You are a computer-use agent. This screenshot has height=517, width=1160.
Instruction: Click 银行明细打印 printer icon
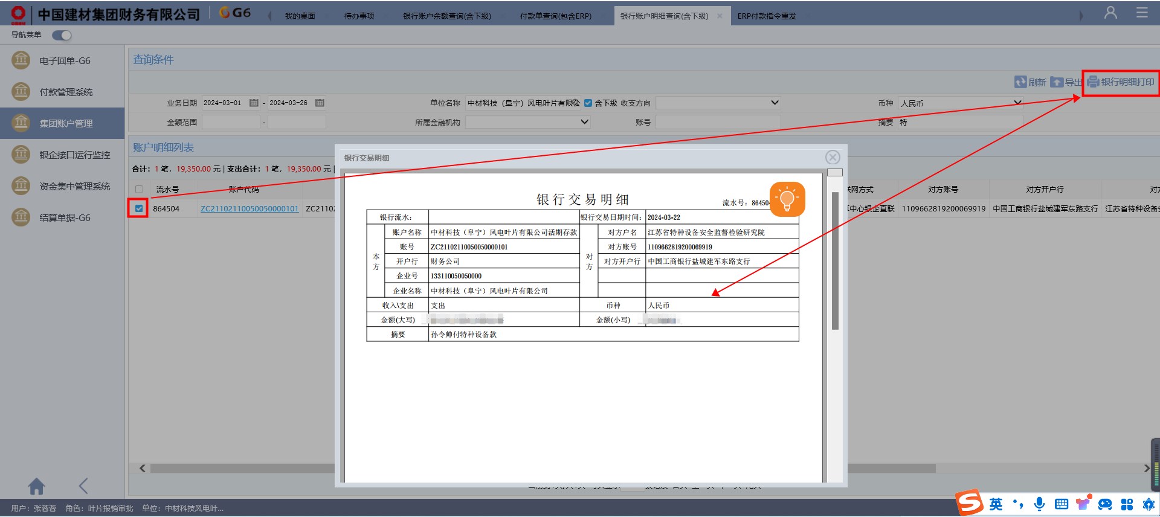tap(1094, 82)
